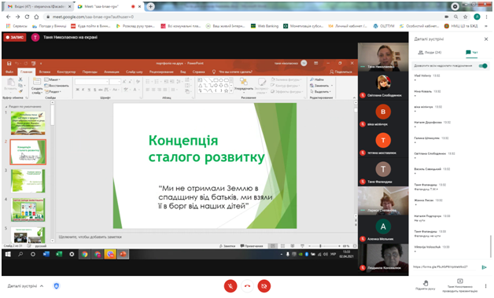This screenshot has width=494, height=298.
Task: Expand the shapes gallery more arrow
Action: 231,91
